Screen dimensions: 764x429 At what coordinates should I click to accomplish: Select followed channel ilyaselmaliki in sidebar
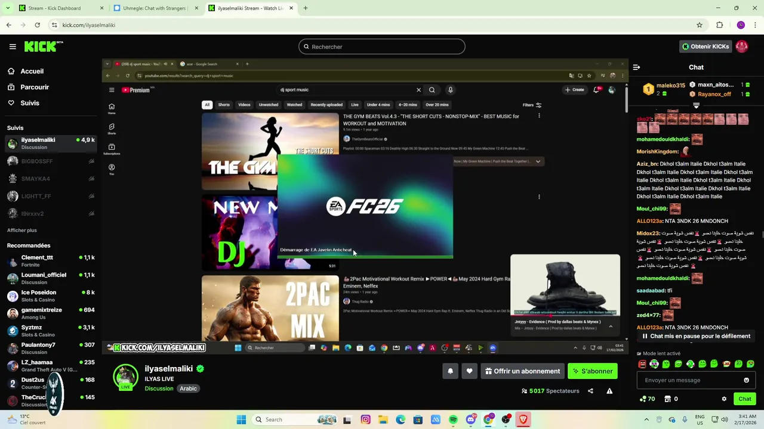[x=51, y=144]
